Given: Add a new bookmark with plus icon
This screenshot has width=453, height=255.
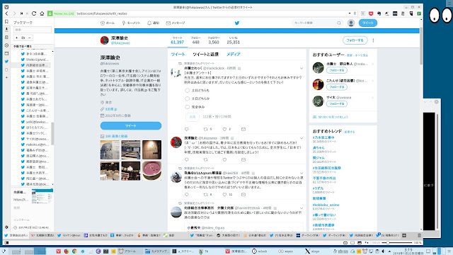Looking at the screenshot, I should [x=16, y=38].
